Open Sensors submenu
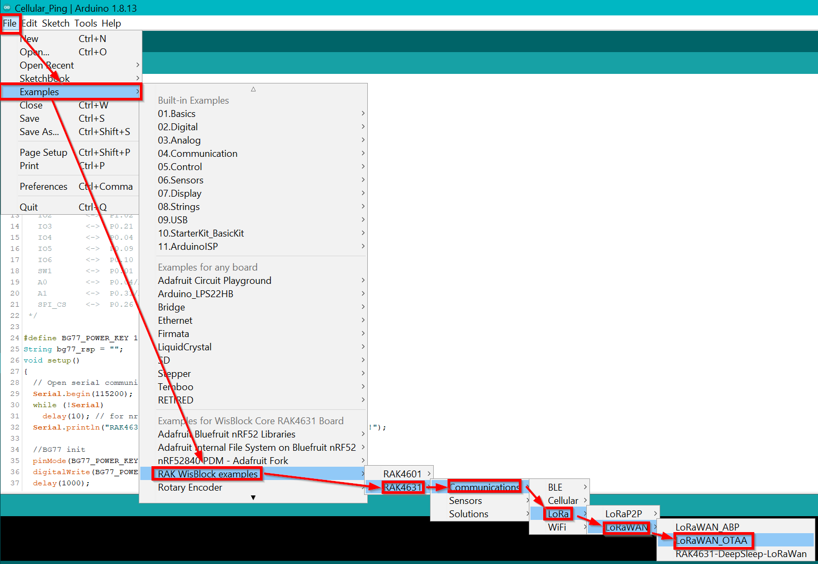 [480, 501]
